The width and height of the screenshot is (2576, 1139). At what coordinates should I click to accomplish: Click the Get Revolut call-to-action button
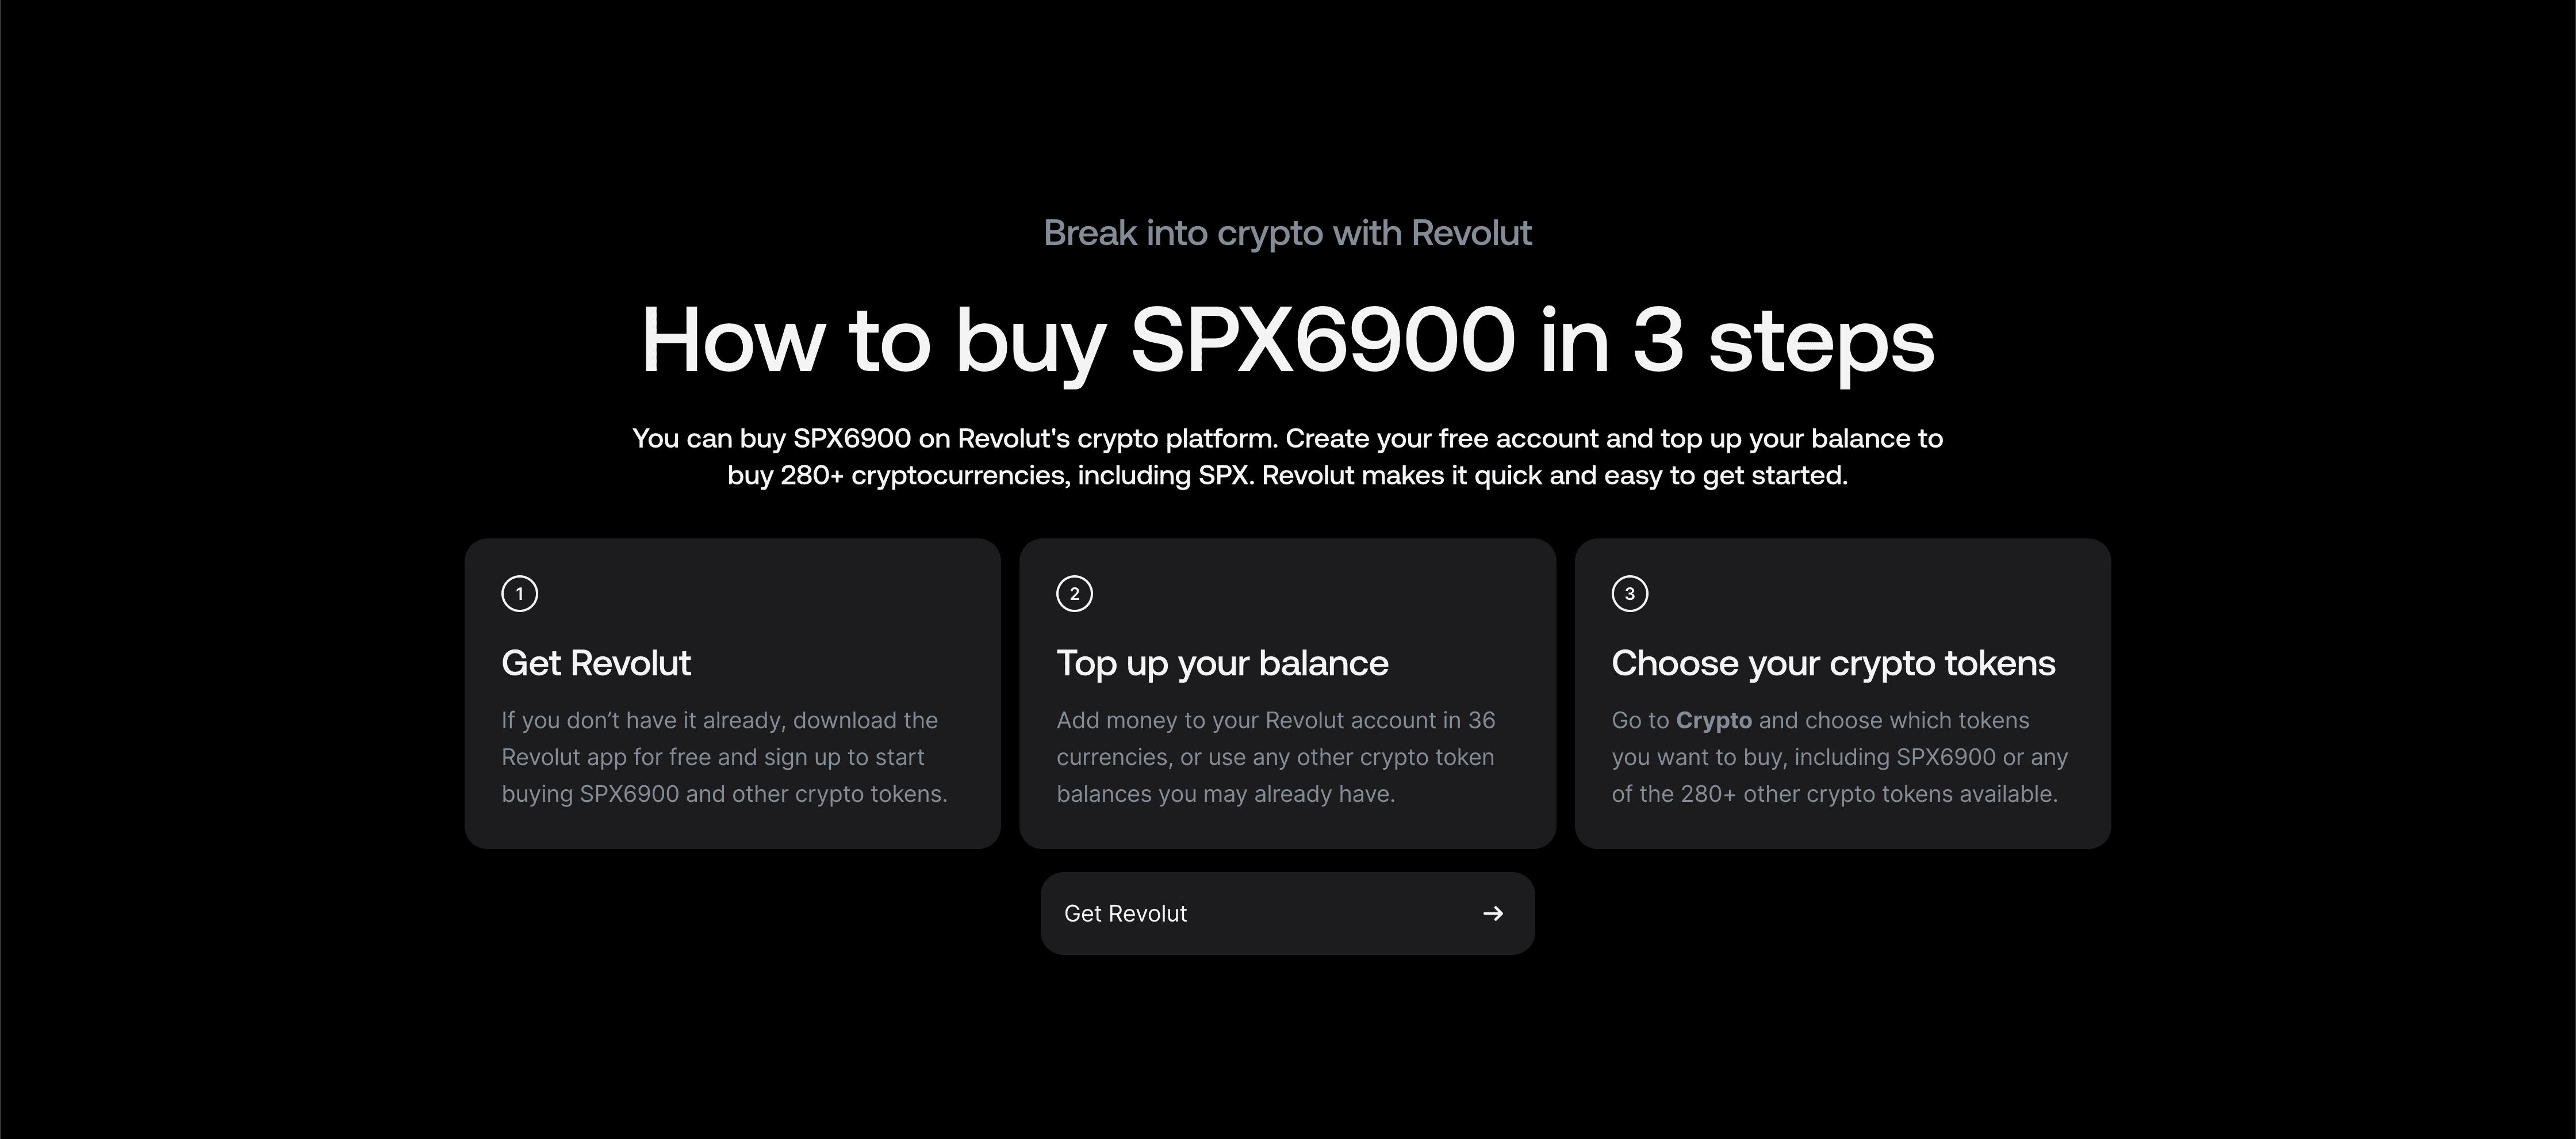[x=1287, y=913]
